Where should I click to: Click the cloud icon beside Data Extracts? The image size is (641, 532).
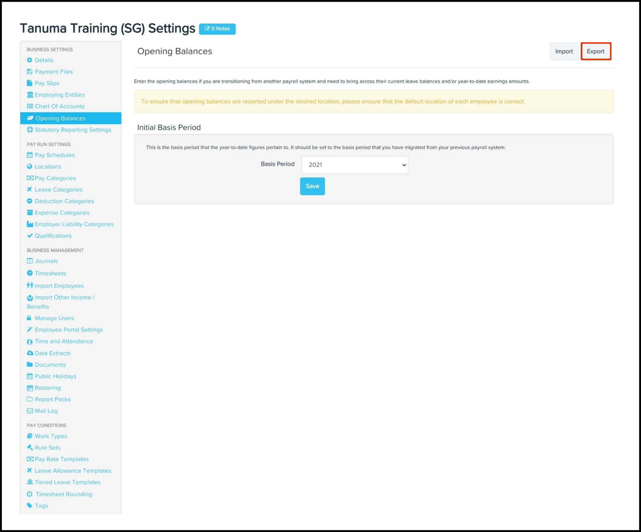30,353
